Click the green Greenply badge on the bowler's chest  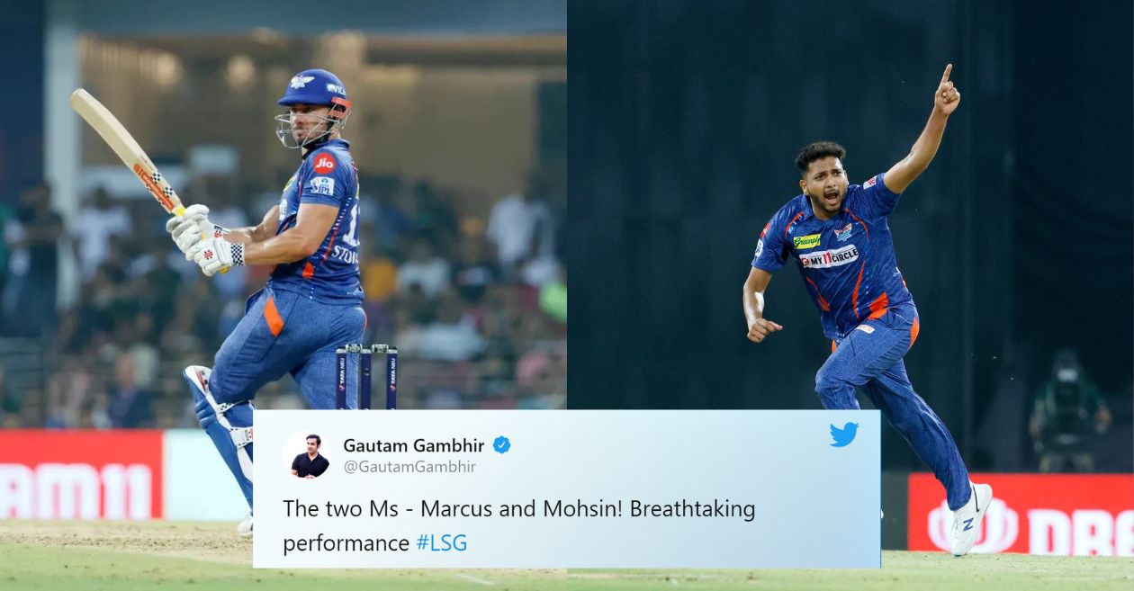806,241
